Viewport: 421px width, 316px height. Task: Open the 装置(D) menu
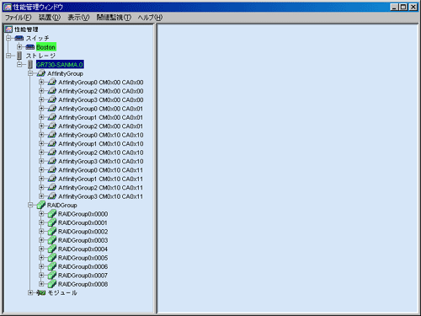point(50,18)
